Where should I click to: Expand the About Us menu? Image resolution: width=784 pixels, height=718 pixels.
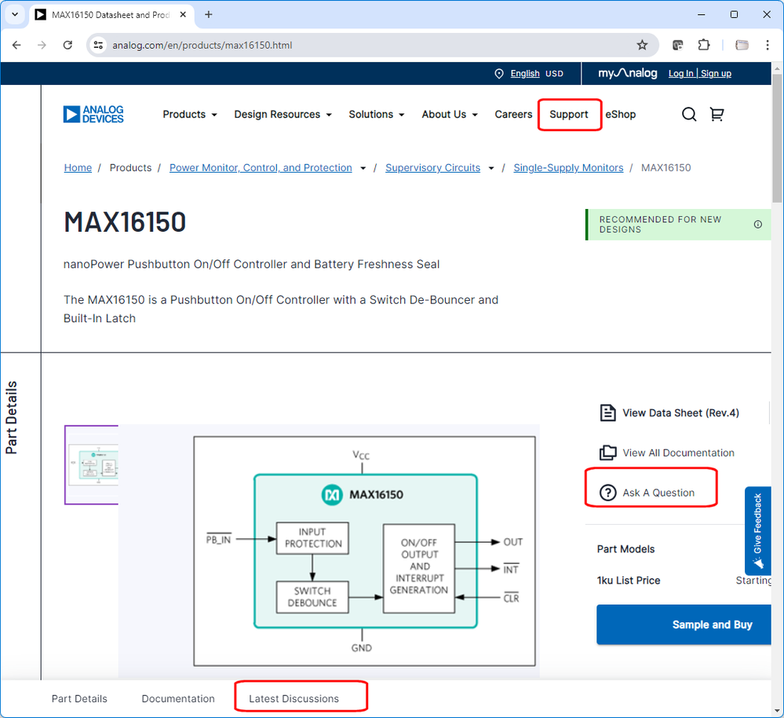450,114
